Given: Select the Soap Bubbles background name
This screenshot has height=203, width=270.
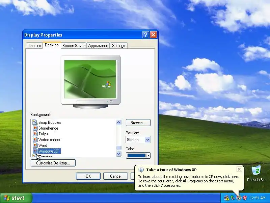Looking at the screenshot, I should point(50,122).
